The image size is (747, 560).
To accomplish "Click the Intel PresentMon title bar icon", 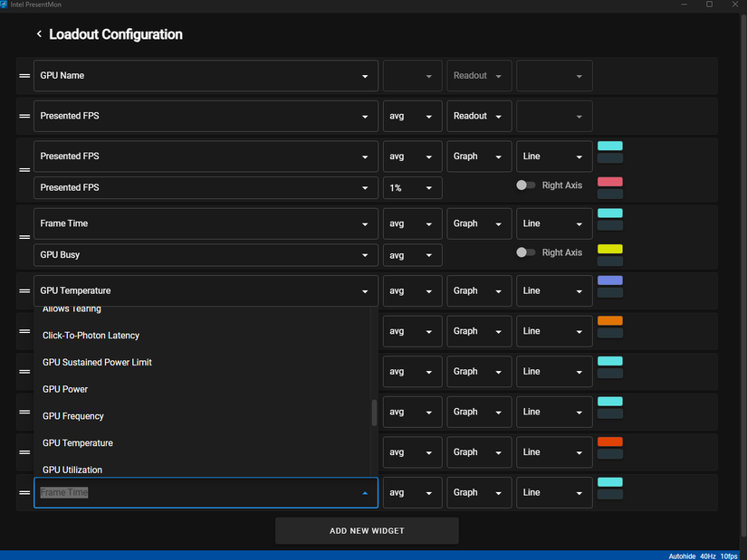I will [x=9, y=5].
